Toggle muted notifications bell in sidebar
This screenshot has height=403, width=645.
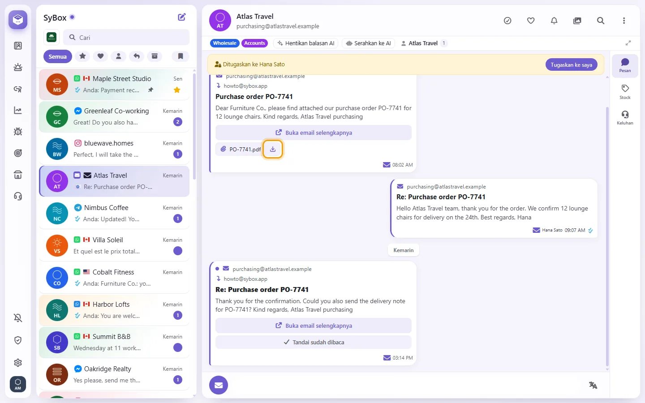(x=18, y=318)
